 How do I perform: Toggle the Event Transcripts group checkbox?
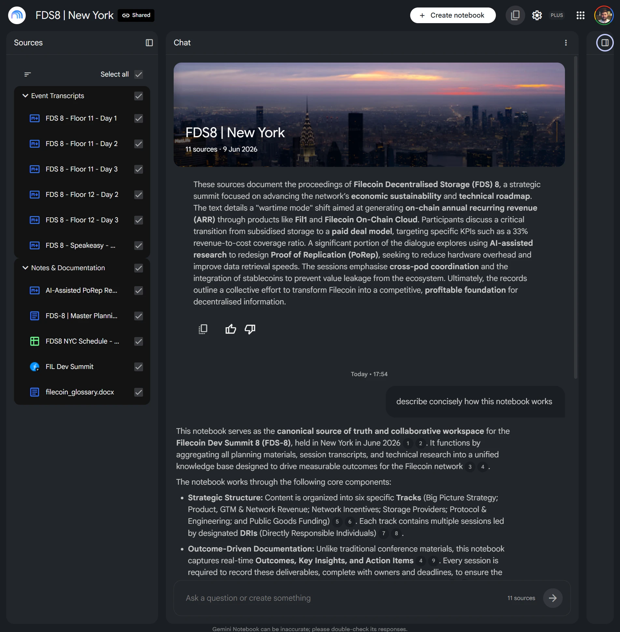pyautogui.click(x=138, y=96)
